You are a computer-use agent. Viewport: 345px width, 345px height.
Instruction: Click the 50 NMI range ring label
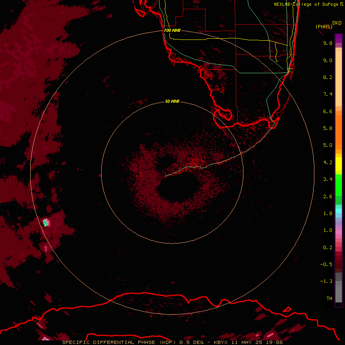[172, 102]
